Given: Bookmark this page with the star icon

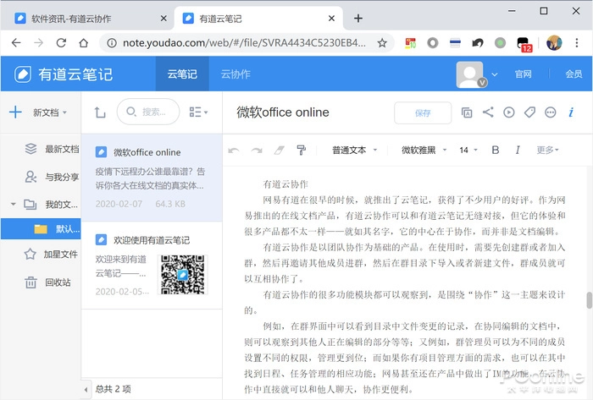Looking at the screenshot, I should pyautogui.click(x=382, y=42).
